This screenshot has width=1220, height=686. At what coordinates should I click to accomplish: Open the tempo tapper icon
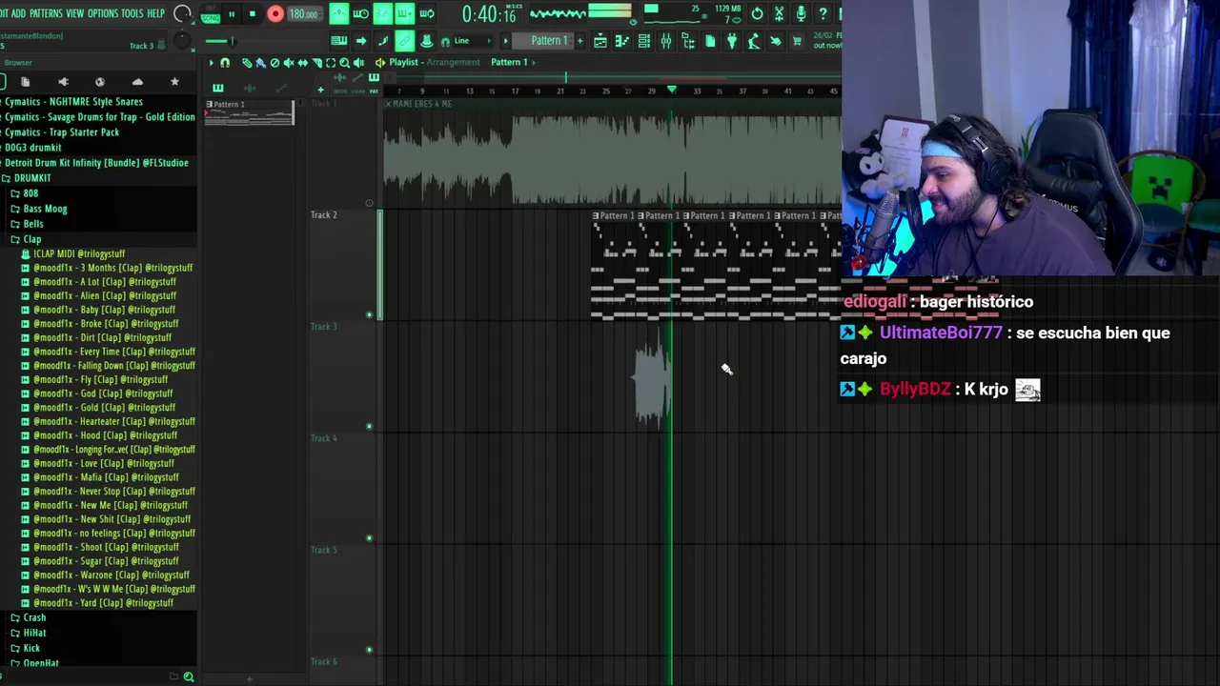(x=754, y=40)
